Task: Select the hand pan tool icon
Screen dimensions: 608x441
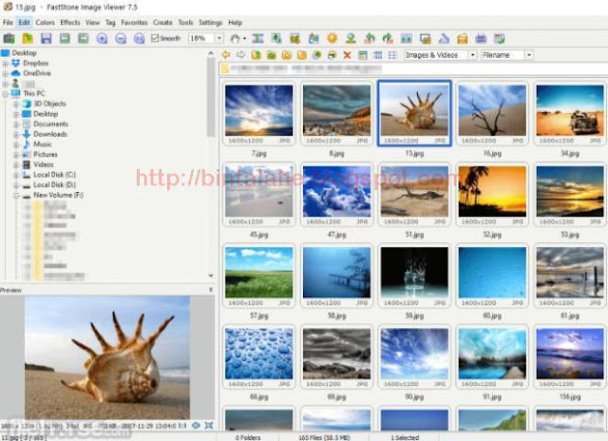Action: click(235, 38)
